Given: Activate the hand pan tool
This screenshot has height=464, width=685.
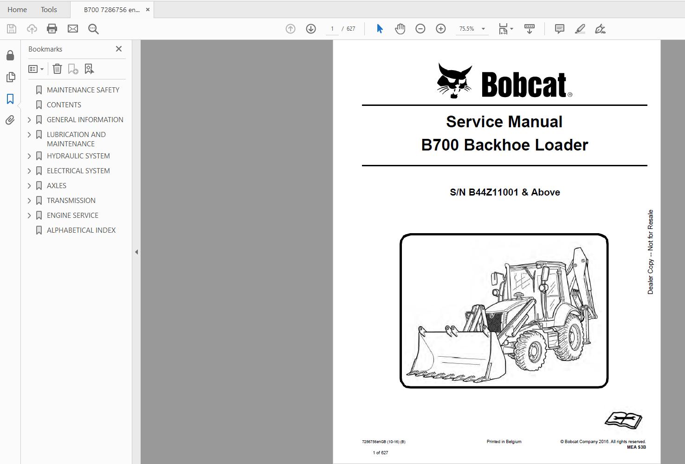Looking at the screenshot, I should tap(400, 29).
